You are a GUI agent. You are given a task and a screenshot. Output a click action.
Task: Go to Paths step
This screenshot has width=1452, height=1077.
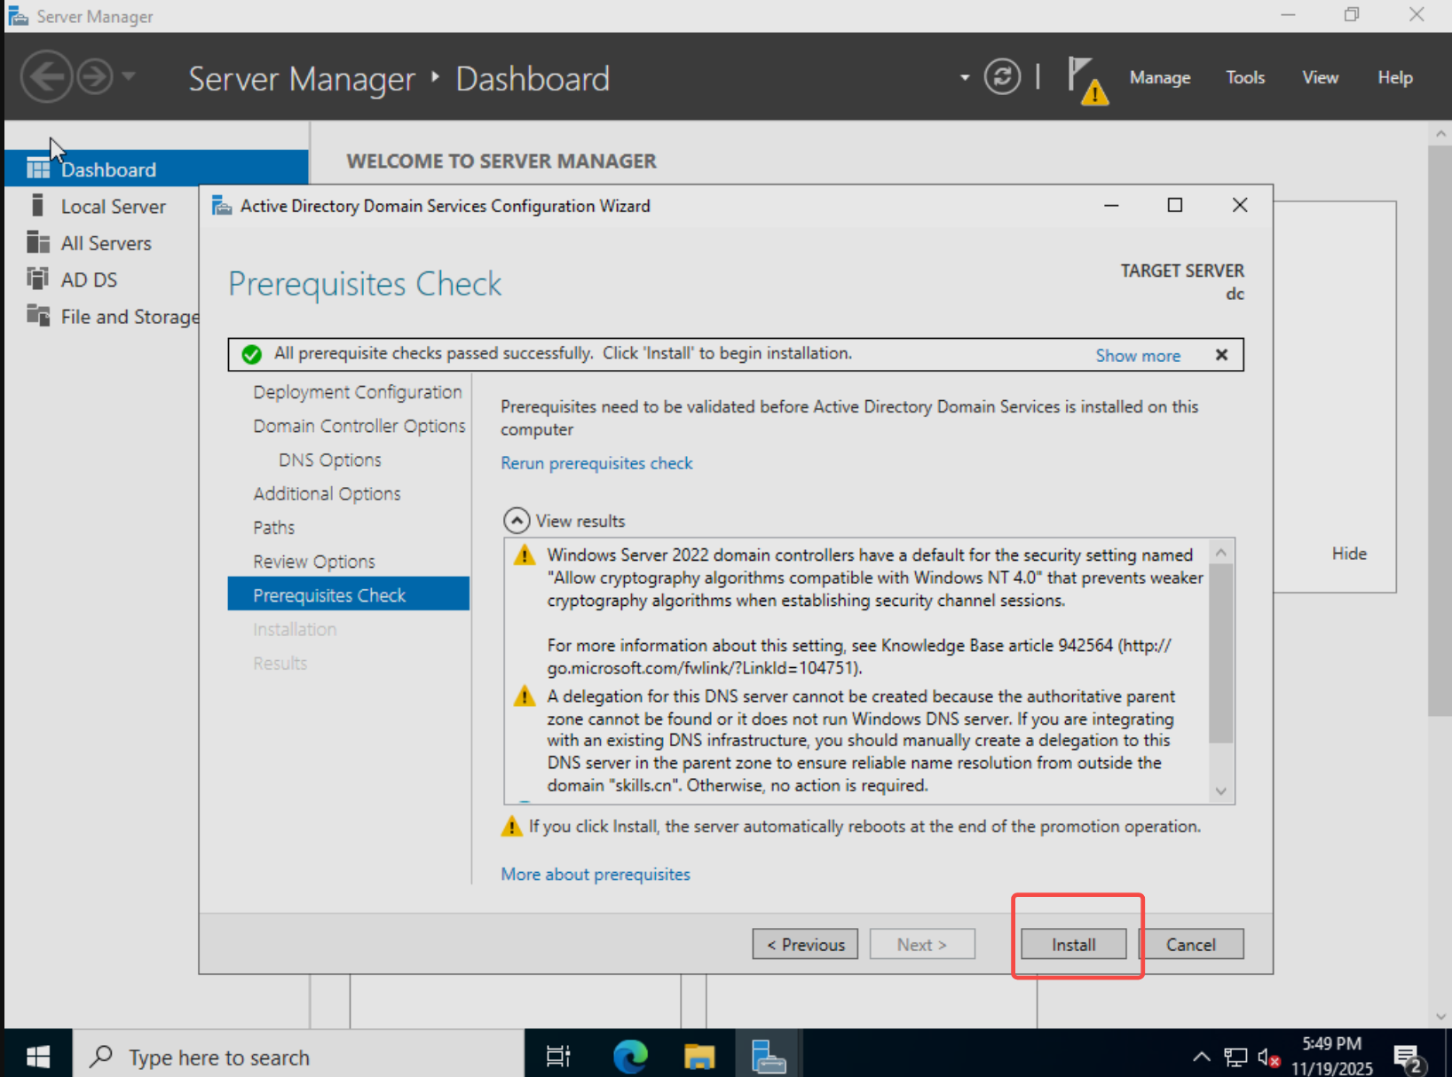point(273,527)
